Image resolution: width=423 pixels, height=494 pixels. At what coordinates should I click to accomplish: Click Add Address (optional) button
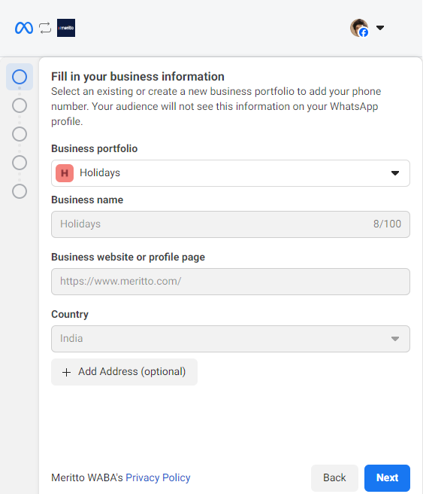(124, 372)
